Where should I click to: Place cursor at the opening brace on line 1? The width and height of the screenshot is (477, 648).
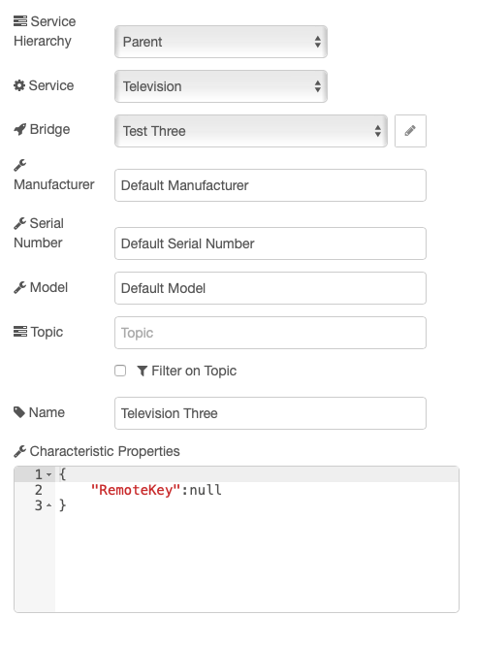tap(62, 474)
